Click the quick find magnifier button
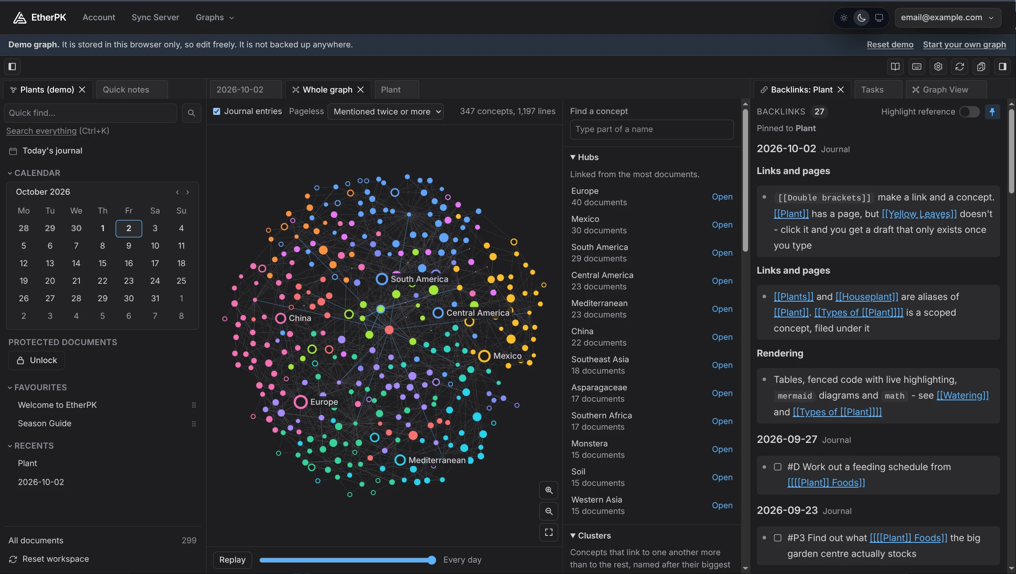Screen dimensions: 1016x574 click(191, 113)
